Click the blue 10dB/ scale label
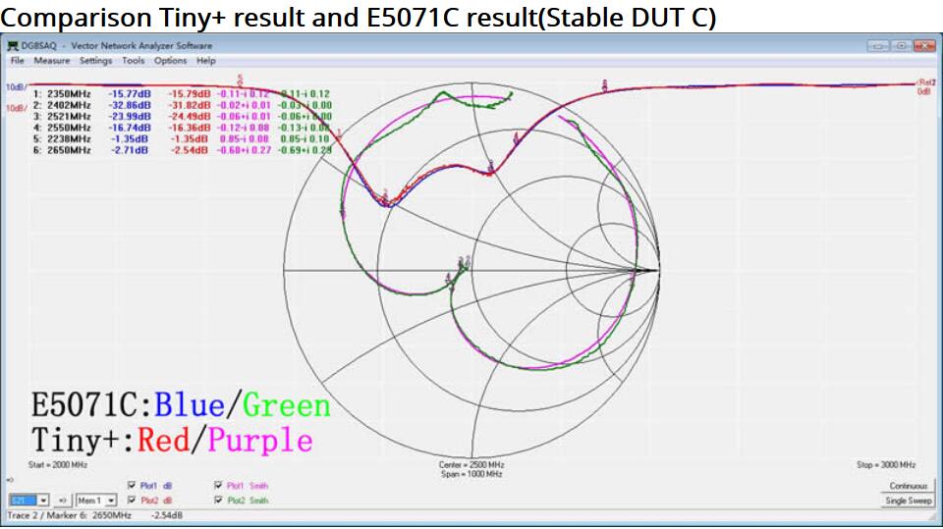Screen dimensions: 943x529 tap(17, 87)
